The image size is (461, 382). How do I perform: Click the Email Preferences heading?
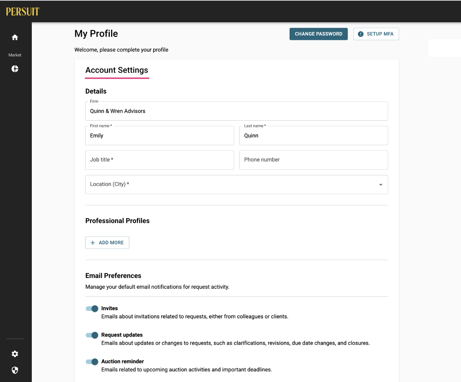point(113,276)
